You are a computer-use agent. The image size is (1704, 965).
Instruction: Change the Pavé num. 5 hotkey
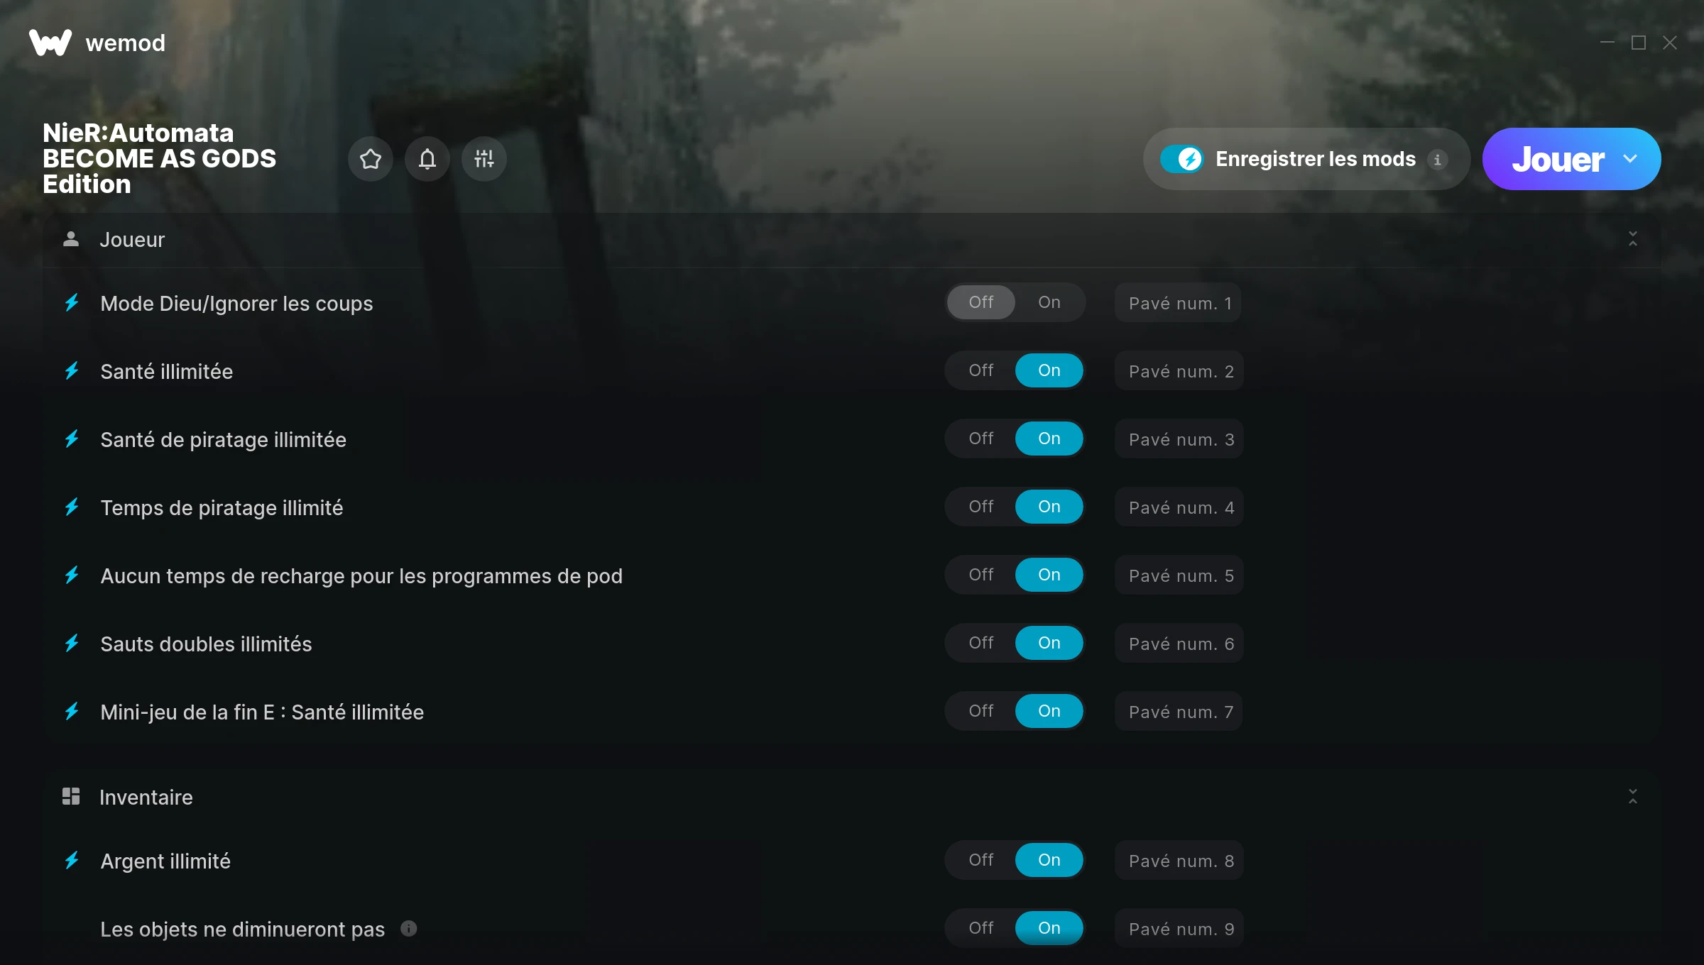click(1179, 575)
